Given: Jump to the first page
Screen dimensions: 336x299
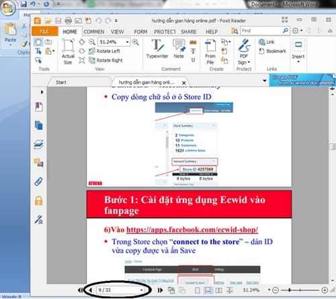Looking at the screenshot, I should pos(80,290).
